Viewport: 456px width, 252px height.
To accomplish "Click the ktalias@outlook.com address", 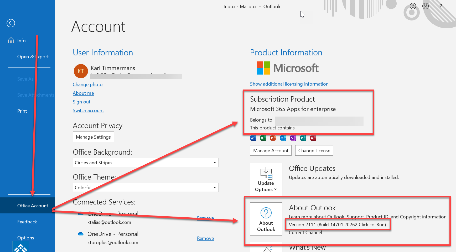I will (x=109, y=222).
